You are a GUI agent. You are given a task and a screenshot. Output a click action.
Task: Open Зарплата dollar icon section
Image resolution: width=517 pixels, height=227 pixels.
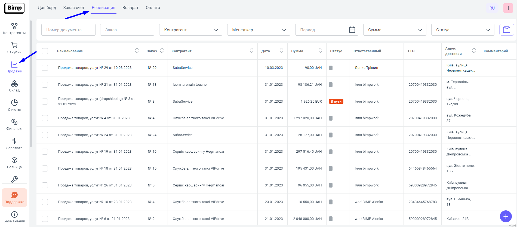(x=14, y=144)
